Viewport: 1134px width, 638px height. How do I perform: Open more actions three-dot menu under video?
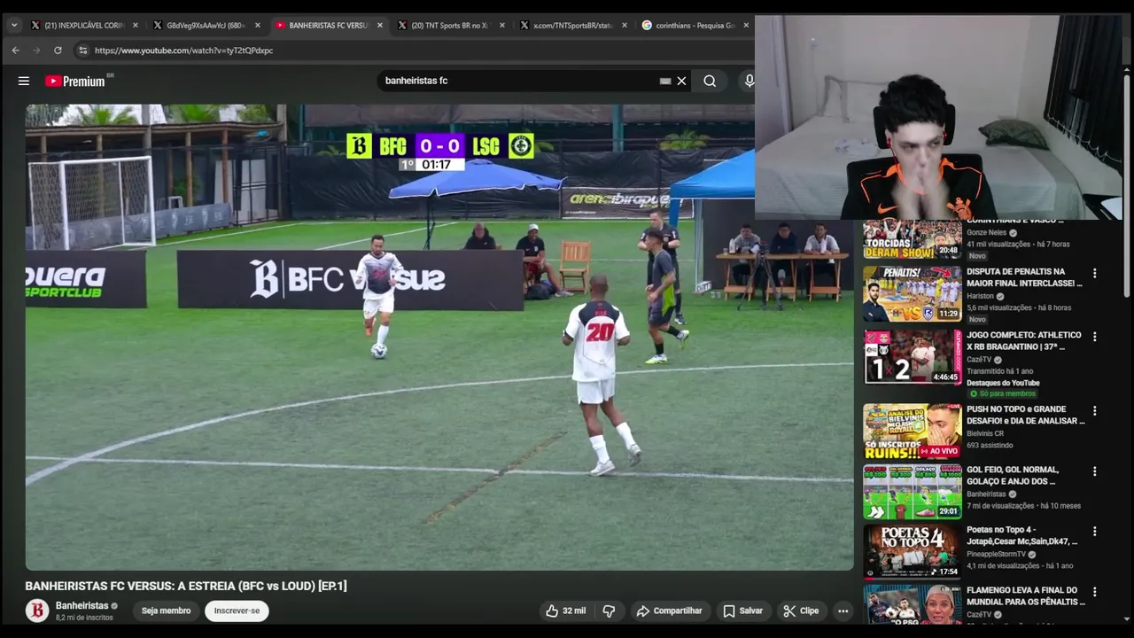point(843,611)
